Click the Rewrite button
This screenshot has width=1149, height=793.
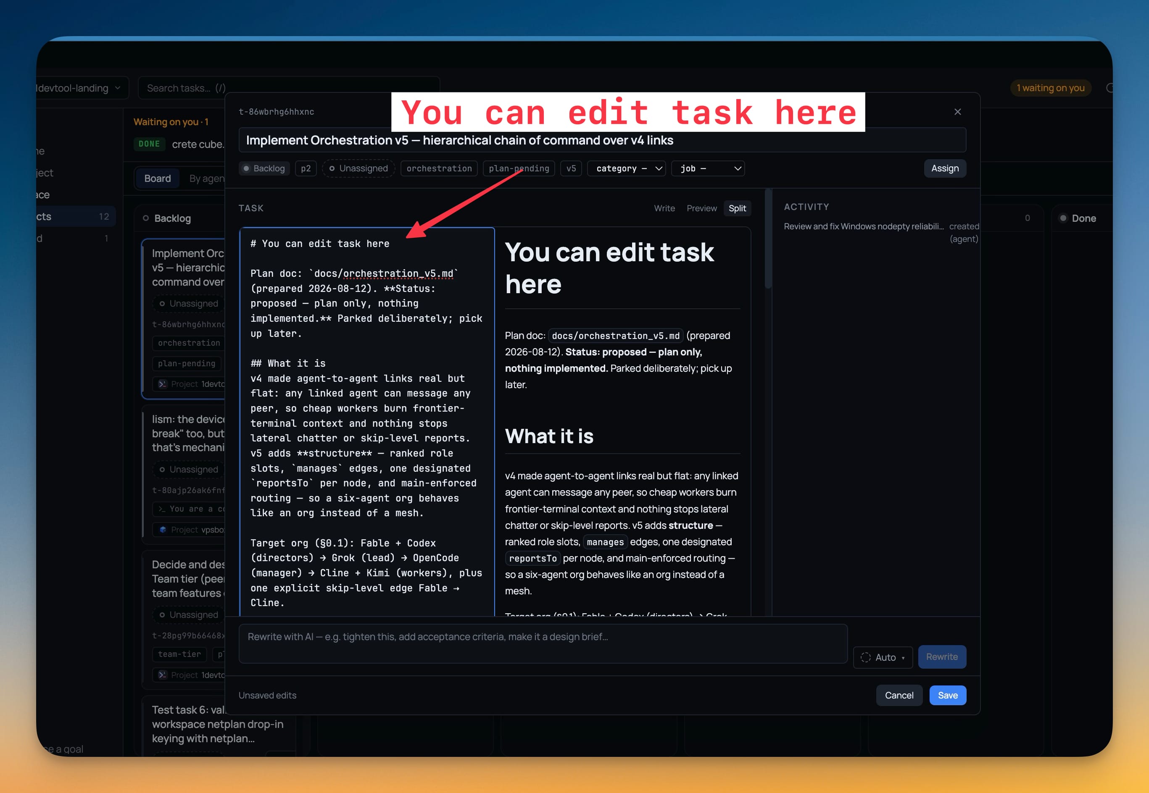[x=942, y=657]
